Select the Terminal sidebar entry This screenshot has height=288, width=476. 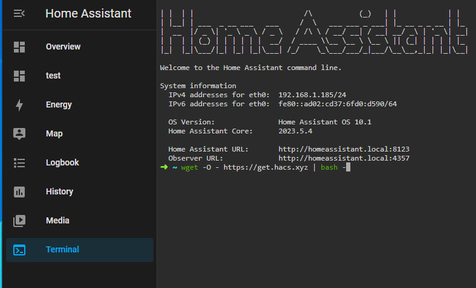(80, 250)
